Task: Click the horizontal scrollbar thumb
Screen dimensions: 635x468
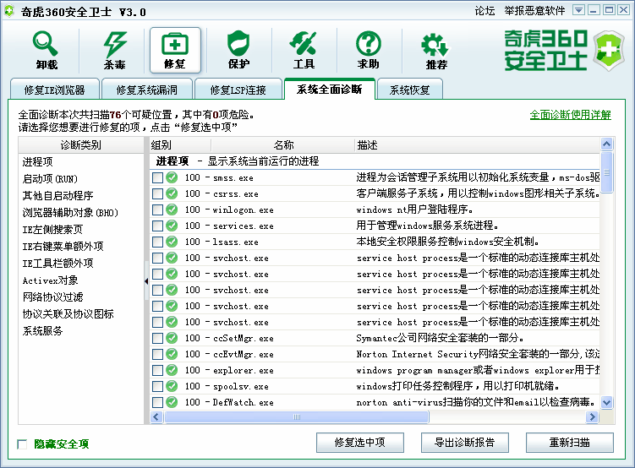Action: [x=296, y=416]
